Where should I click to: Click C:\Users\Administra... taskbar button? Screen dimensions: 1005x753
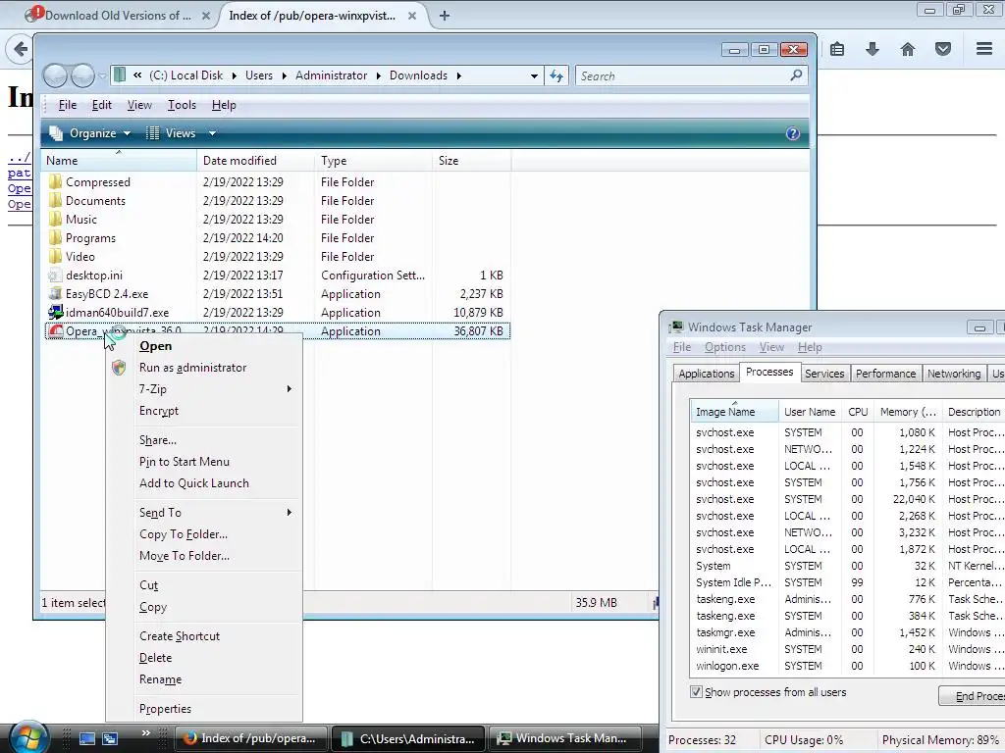(409, 738)
